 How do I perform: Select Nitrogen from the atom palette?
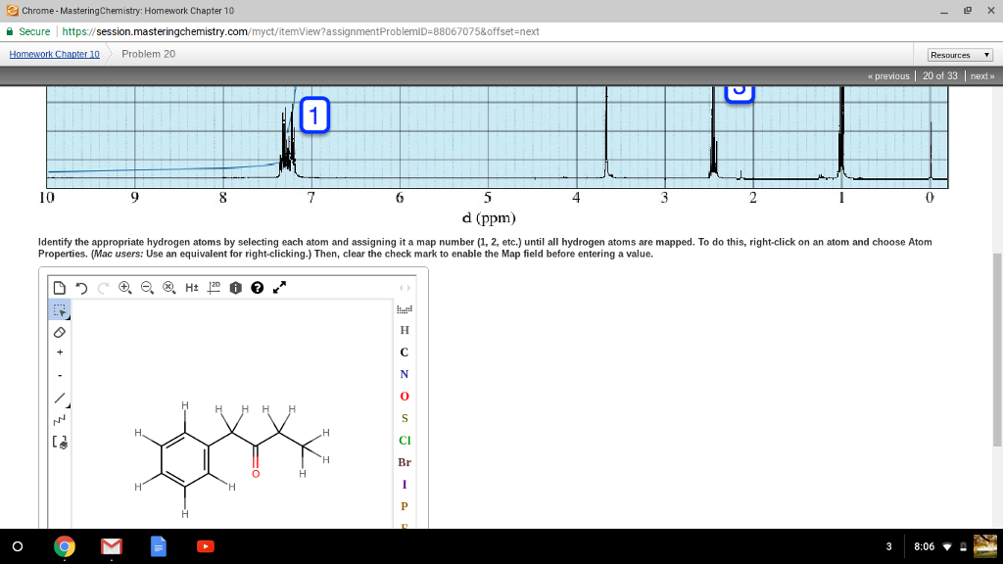405,374
